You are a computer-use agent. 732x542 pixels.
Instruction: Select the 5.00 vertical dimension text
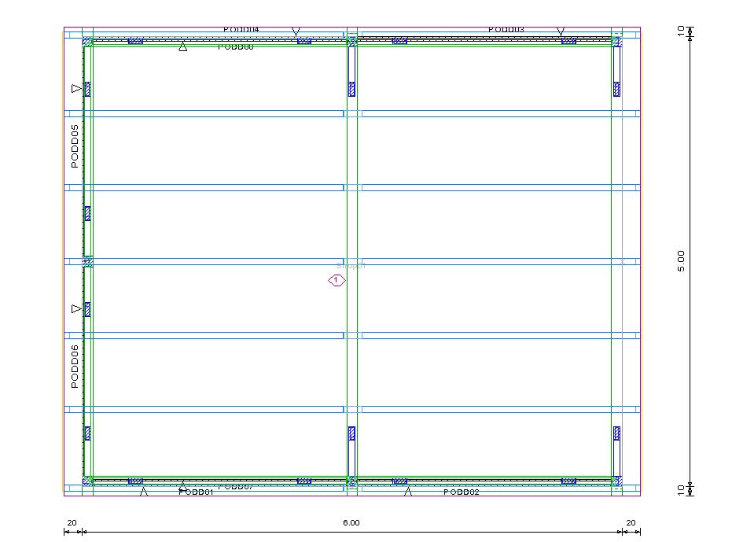[681, 261]
